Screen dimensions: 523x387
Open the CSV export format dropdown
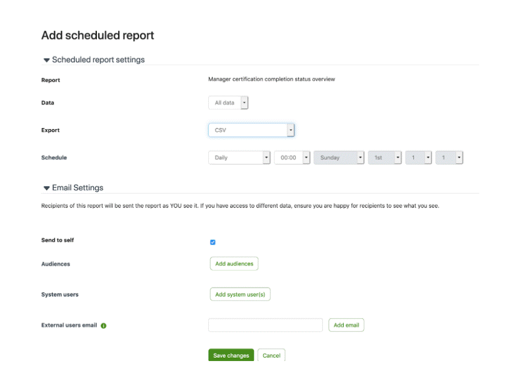coord(251,130)
